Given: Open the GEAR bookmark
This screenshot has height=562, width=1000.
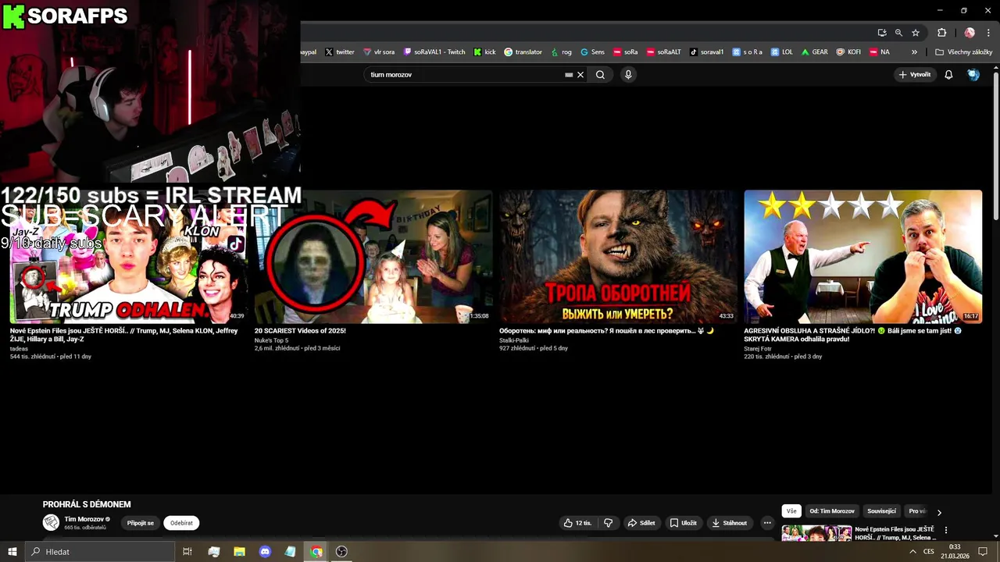Looking at the screenshot, I should click(814, 52).
